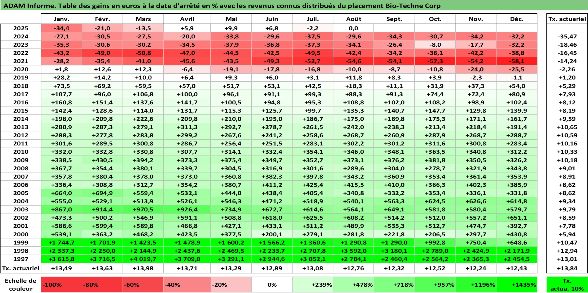Select the ADAM Informe title banner
Viewport: 588px width, 293px height.
(294, 6)
